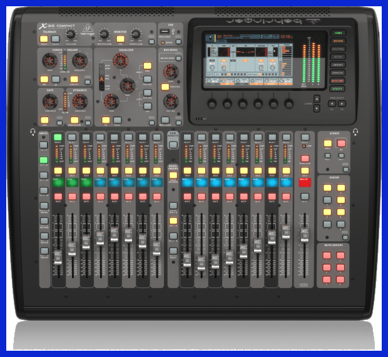Image resolution: width=388 pixels, height=357 pixels.
Task: Open the HOME screen
Action: [x=339, y=33]
